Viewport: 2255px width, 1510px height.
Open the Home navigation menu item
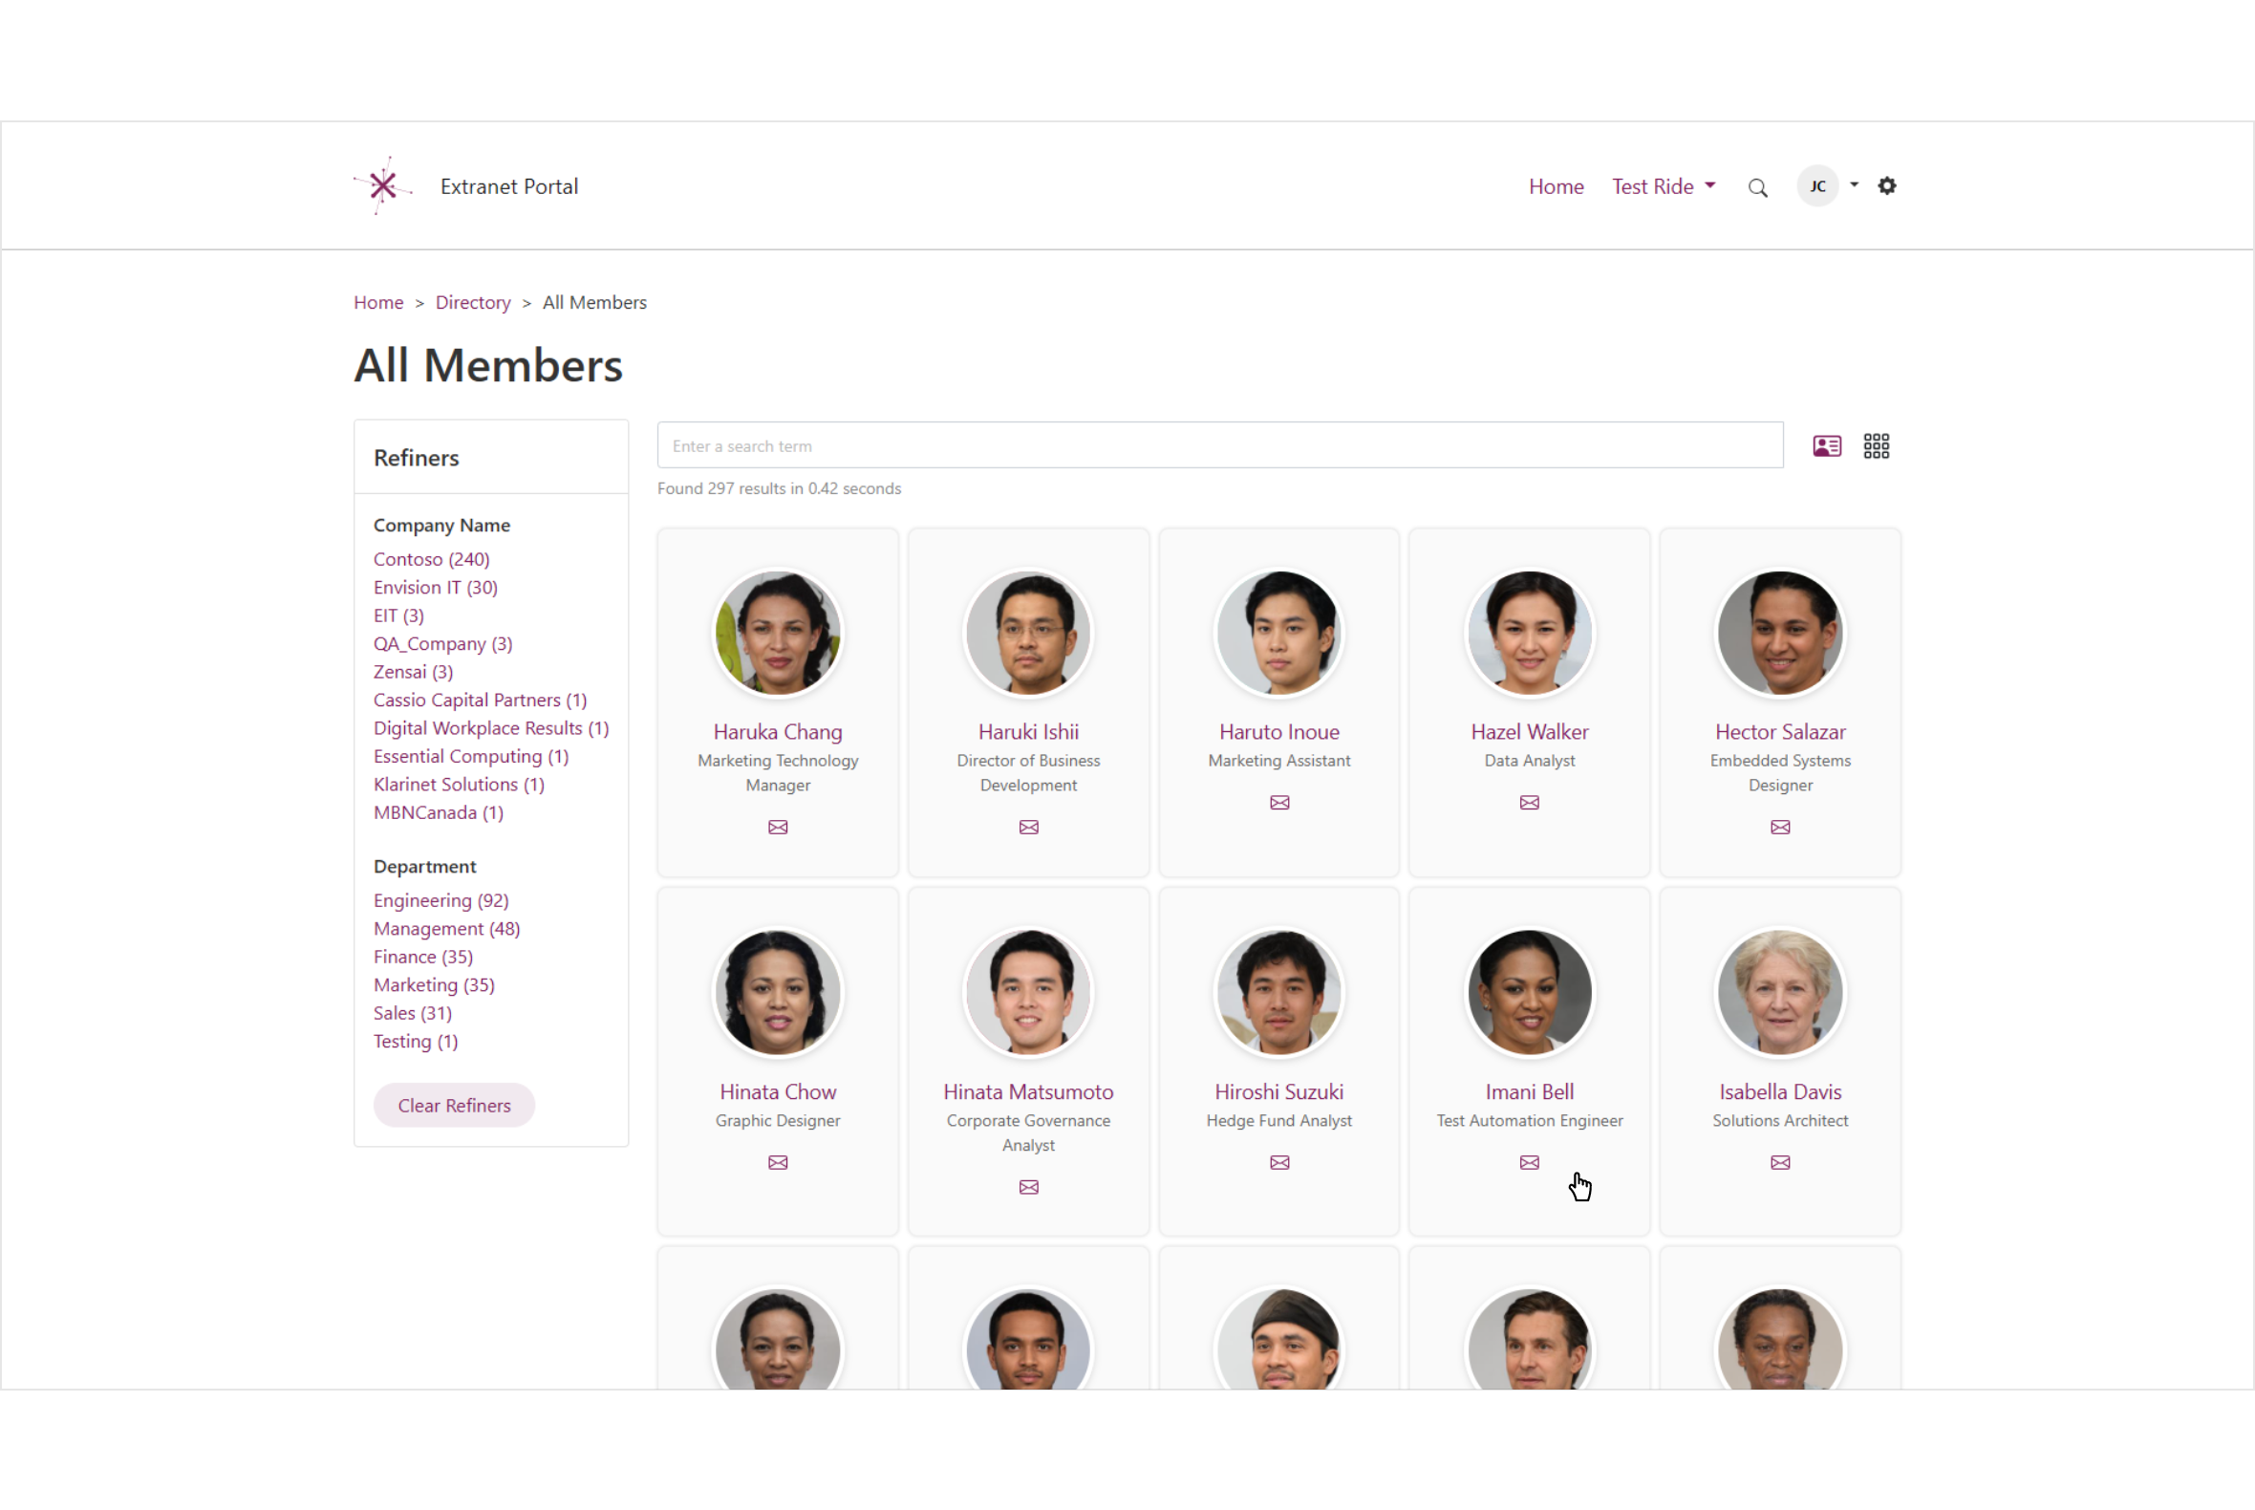1556,185
